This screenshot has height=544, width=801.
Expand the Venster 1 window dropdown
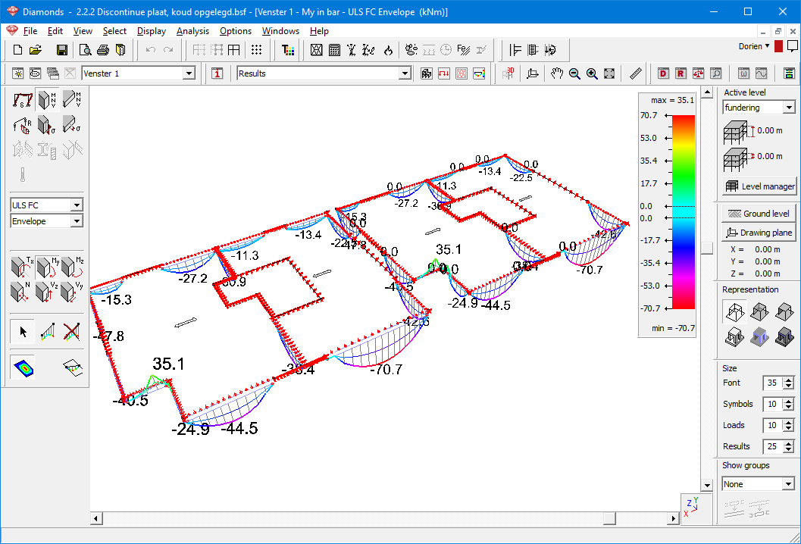coord(189,73)
